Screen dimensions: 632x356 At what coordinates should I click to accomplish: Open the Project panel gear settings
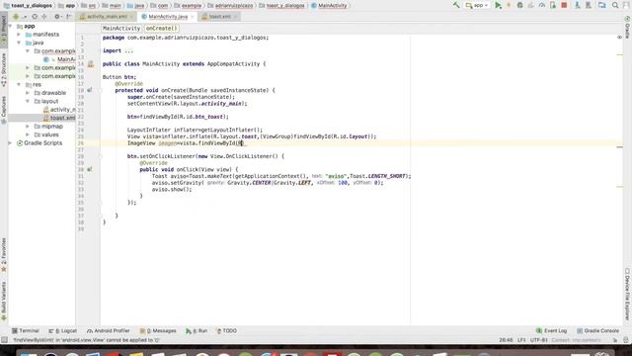click(x=57, y=17)
